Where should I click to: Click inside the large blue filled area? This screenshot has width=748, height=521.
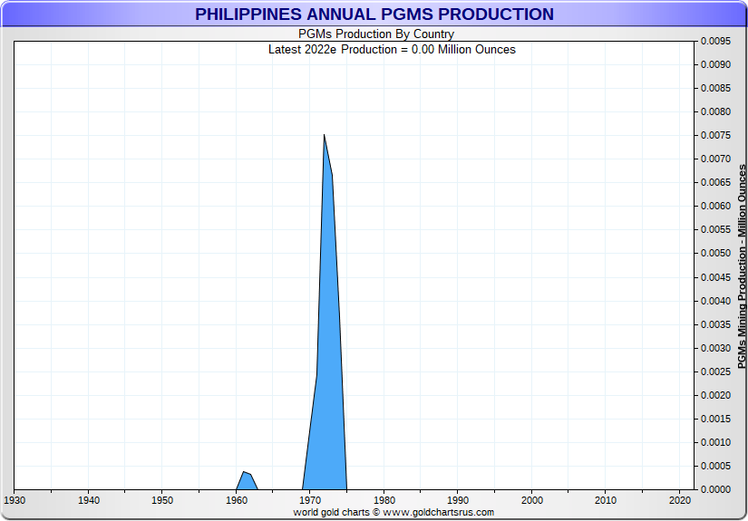point(327,362)
